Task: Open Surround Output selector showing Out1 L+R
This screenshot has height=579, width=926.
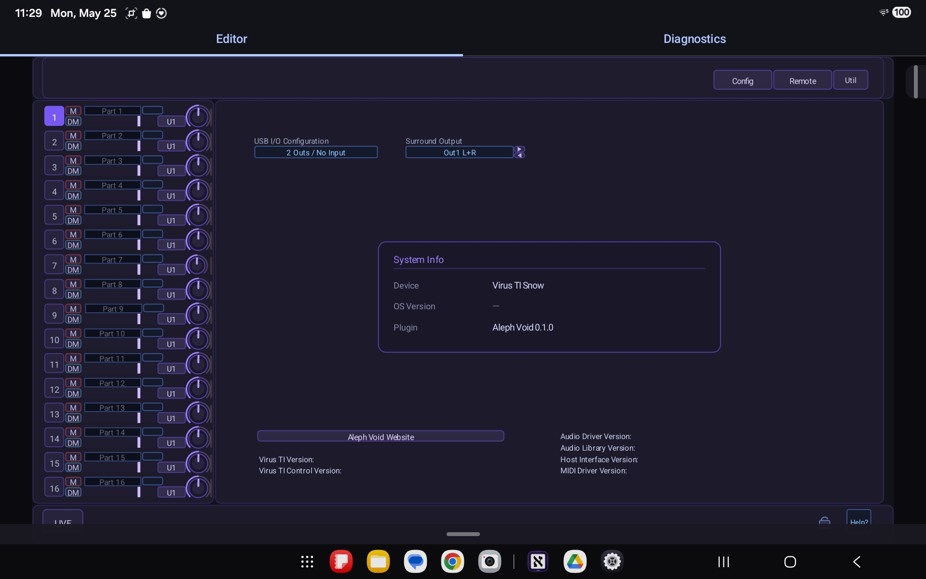Action: coord(460,152)
